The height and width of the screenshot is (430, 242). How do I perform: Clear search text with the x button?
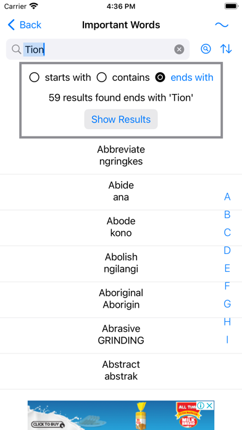179,49
